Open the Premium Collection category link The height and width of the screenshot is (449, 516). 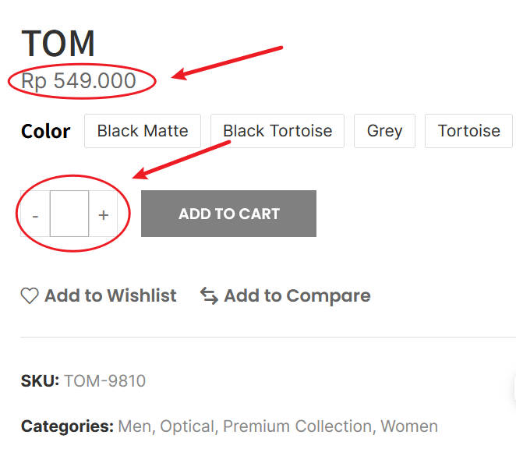[298, 426]
